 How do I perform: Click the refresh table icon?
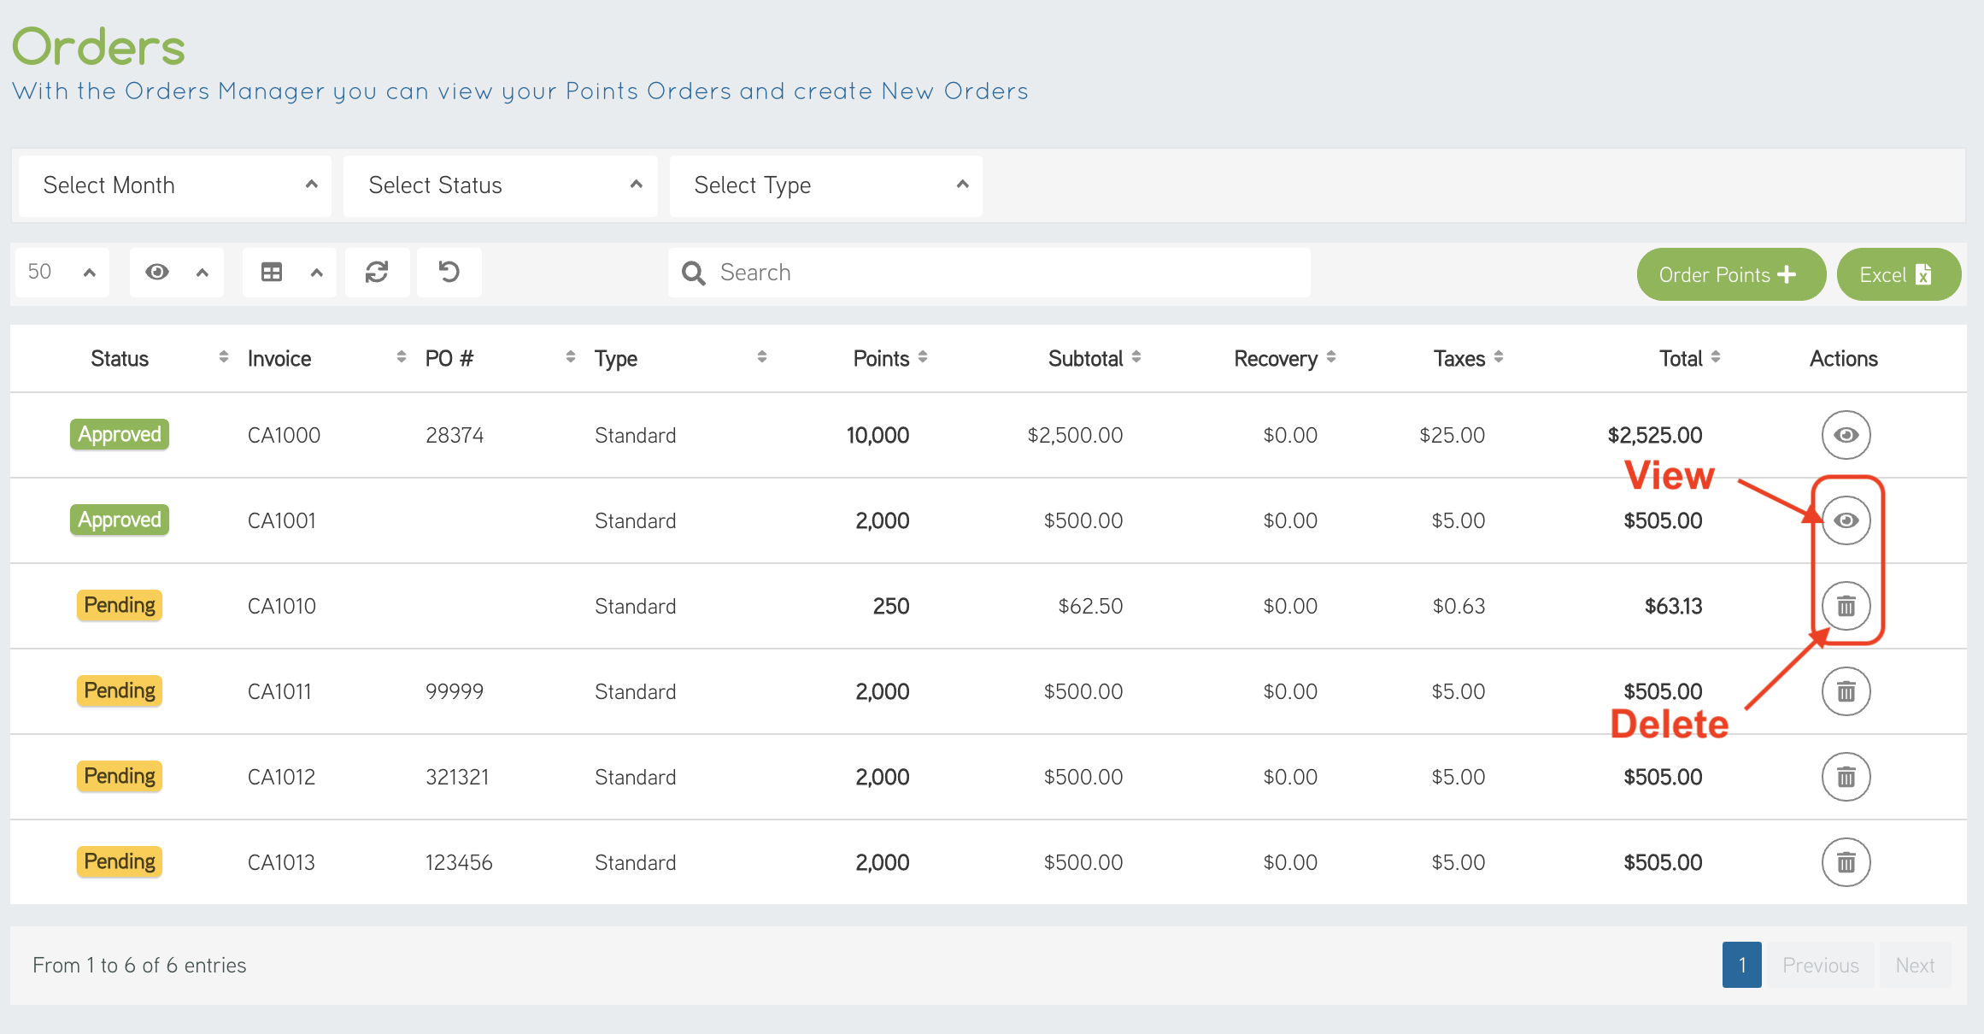(x=377, y=273)
